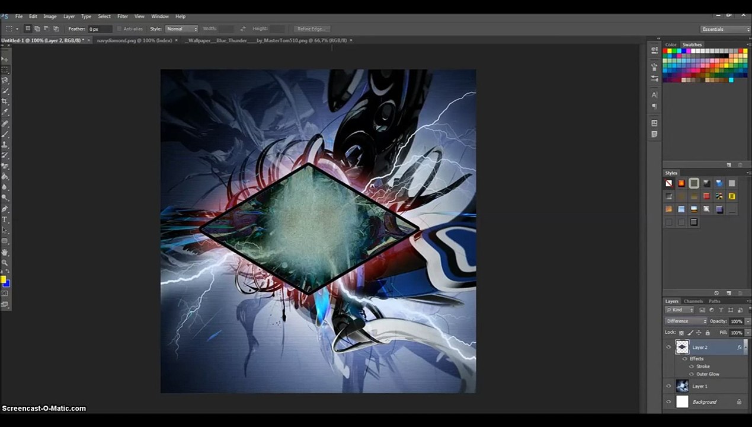This screenshot has width=752, height=427.
Task: Open the Opacity slider dropdown arrow
Action: coord(748,321)
